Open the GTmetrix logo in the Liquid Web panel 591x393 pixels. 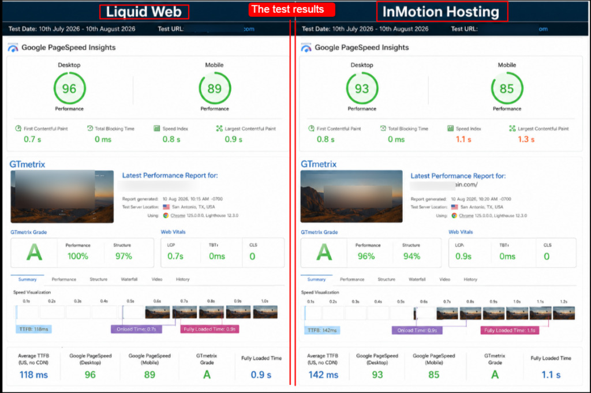(x=27, y=164)
